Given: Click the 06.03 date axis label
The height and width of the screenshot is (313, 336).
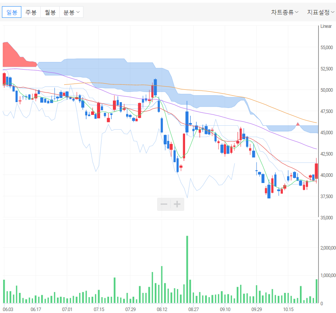Looking at the screenshot, I should pos(8,310).
